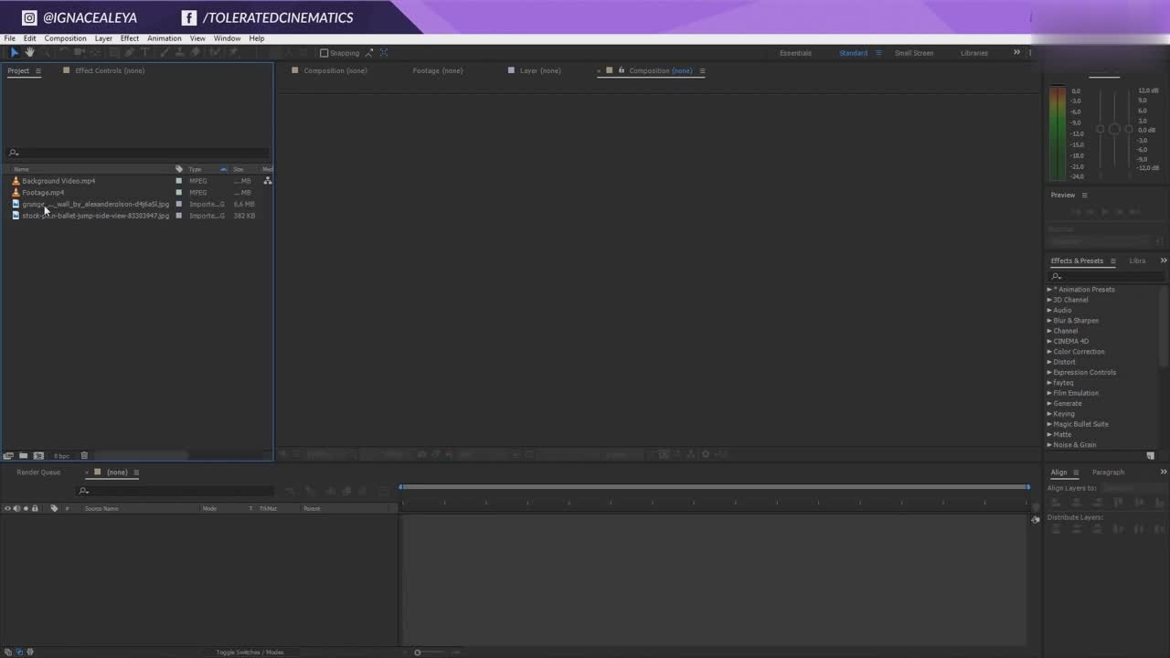Open the Effects & Presets panel menu icon
This screenshot has height=658, width=1170.
tap(1112, 261)
